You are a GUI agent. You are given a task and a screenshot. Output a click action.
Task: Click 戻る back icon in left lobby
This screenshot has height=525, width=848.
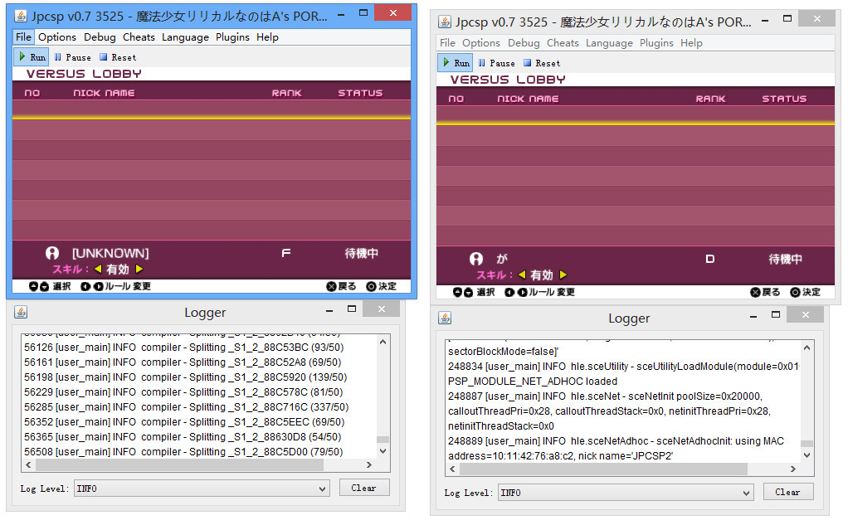tap(332, 287)
